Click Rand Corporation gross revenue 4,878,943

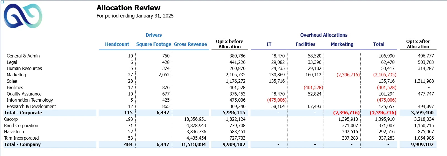click(x=196, y=125)
